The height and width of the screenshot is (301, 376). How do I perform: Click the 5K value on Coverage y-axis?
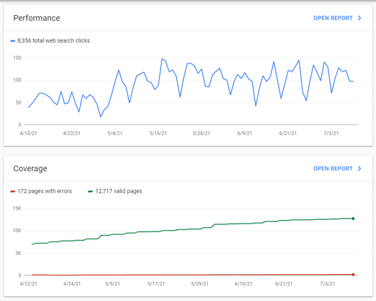click(x=18, y=253)
